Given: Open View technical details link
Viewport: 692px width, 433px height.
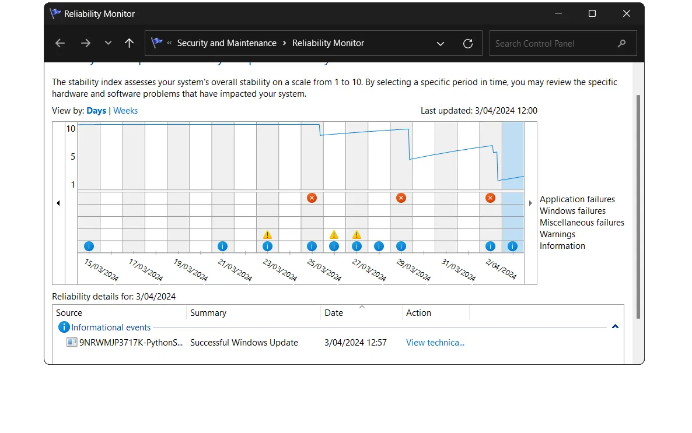Looking at the screenshot, I should click(x=435, y=343).
